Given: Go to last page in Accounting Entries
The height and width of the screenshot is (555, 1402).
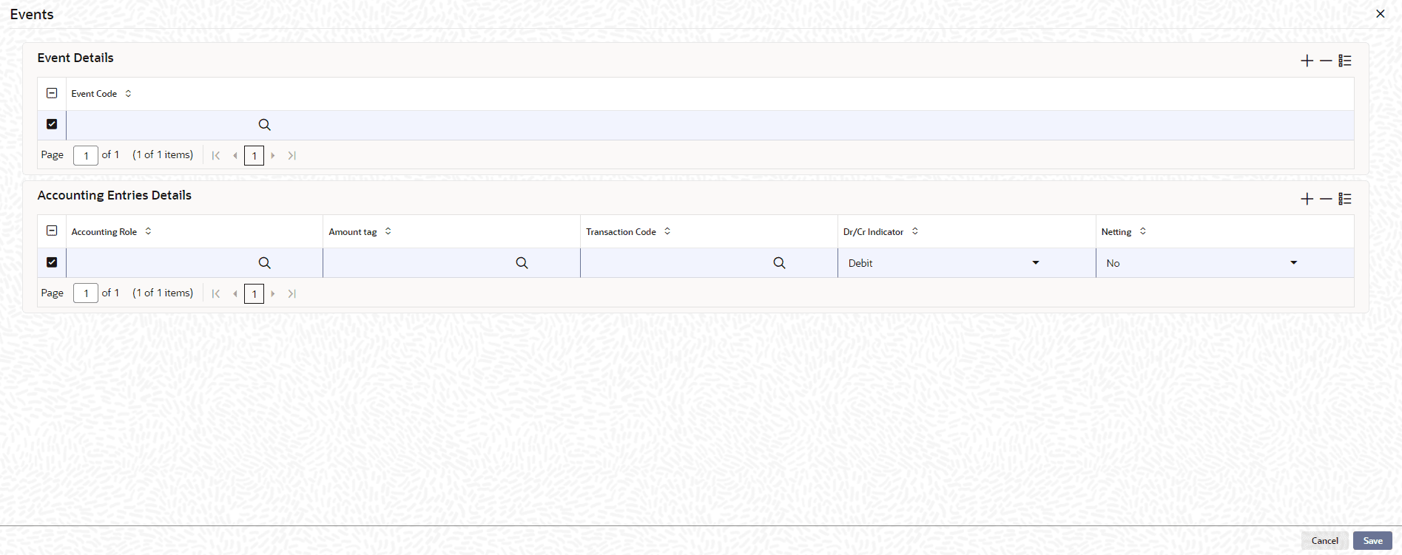Looking at the screenshot, I should pyautogui.click(x=292, y=293).
